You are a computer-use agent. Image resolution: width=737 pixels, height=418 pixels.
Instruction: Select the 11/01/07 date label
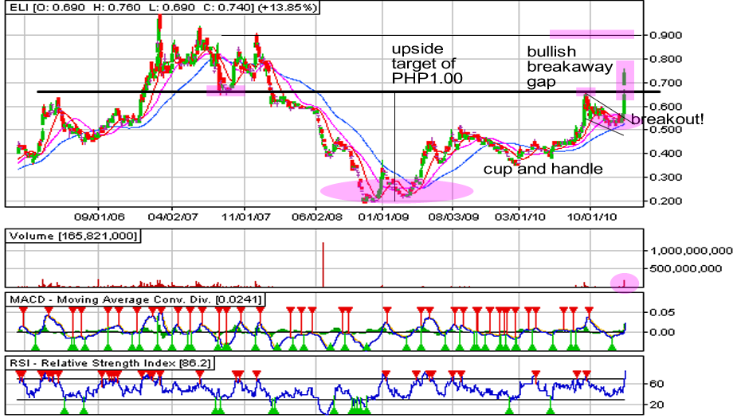[245, 217]
